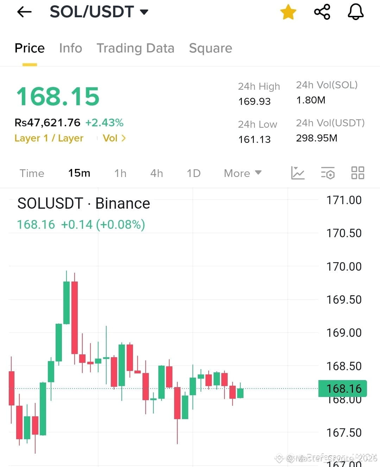The height and width of the screenshot is (467, 380).
Task: Open the SOL/USDT pair selector dropdown
Action: point(99,12)
